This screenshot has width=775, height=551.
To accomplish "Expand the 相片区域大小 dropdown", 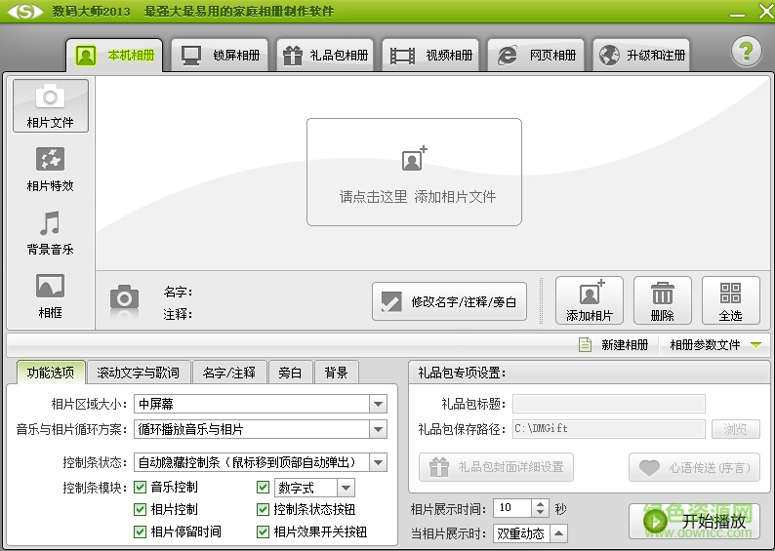I will click(x=378, y=404).
